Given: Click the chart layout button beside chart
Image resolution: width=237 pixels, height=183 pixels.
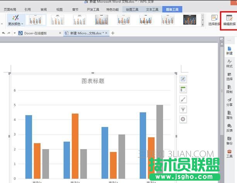Looking at the screenshot, I should 183,89.
